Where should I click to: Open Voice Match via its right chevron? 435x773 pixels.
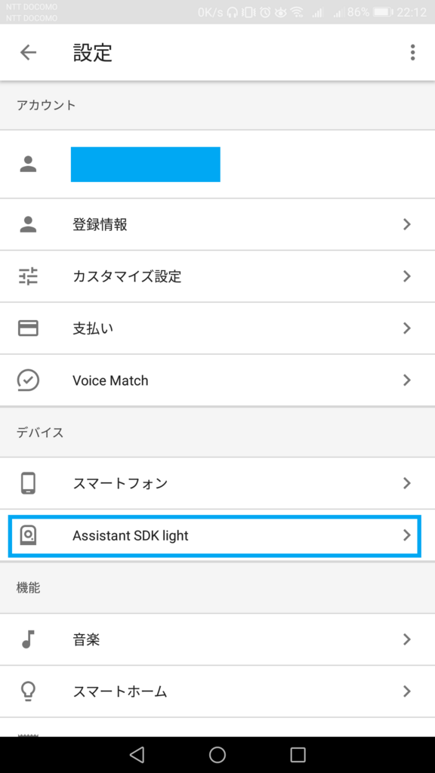pyautogui.click(x=407, y=380)
